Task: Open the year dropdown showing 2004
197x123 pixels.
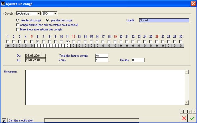Action: 55,14
